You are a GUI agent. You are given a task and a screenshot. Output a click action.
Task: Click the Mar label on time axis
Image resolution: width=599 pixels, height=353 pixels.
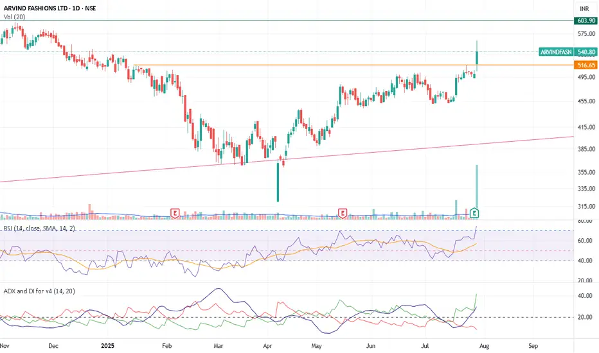[x=218, y=346]
